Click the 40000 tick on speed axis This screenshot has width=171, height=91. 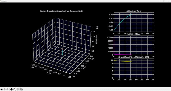point(110,48)
